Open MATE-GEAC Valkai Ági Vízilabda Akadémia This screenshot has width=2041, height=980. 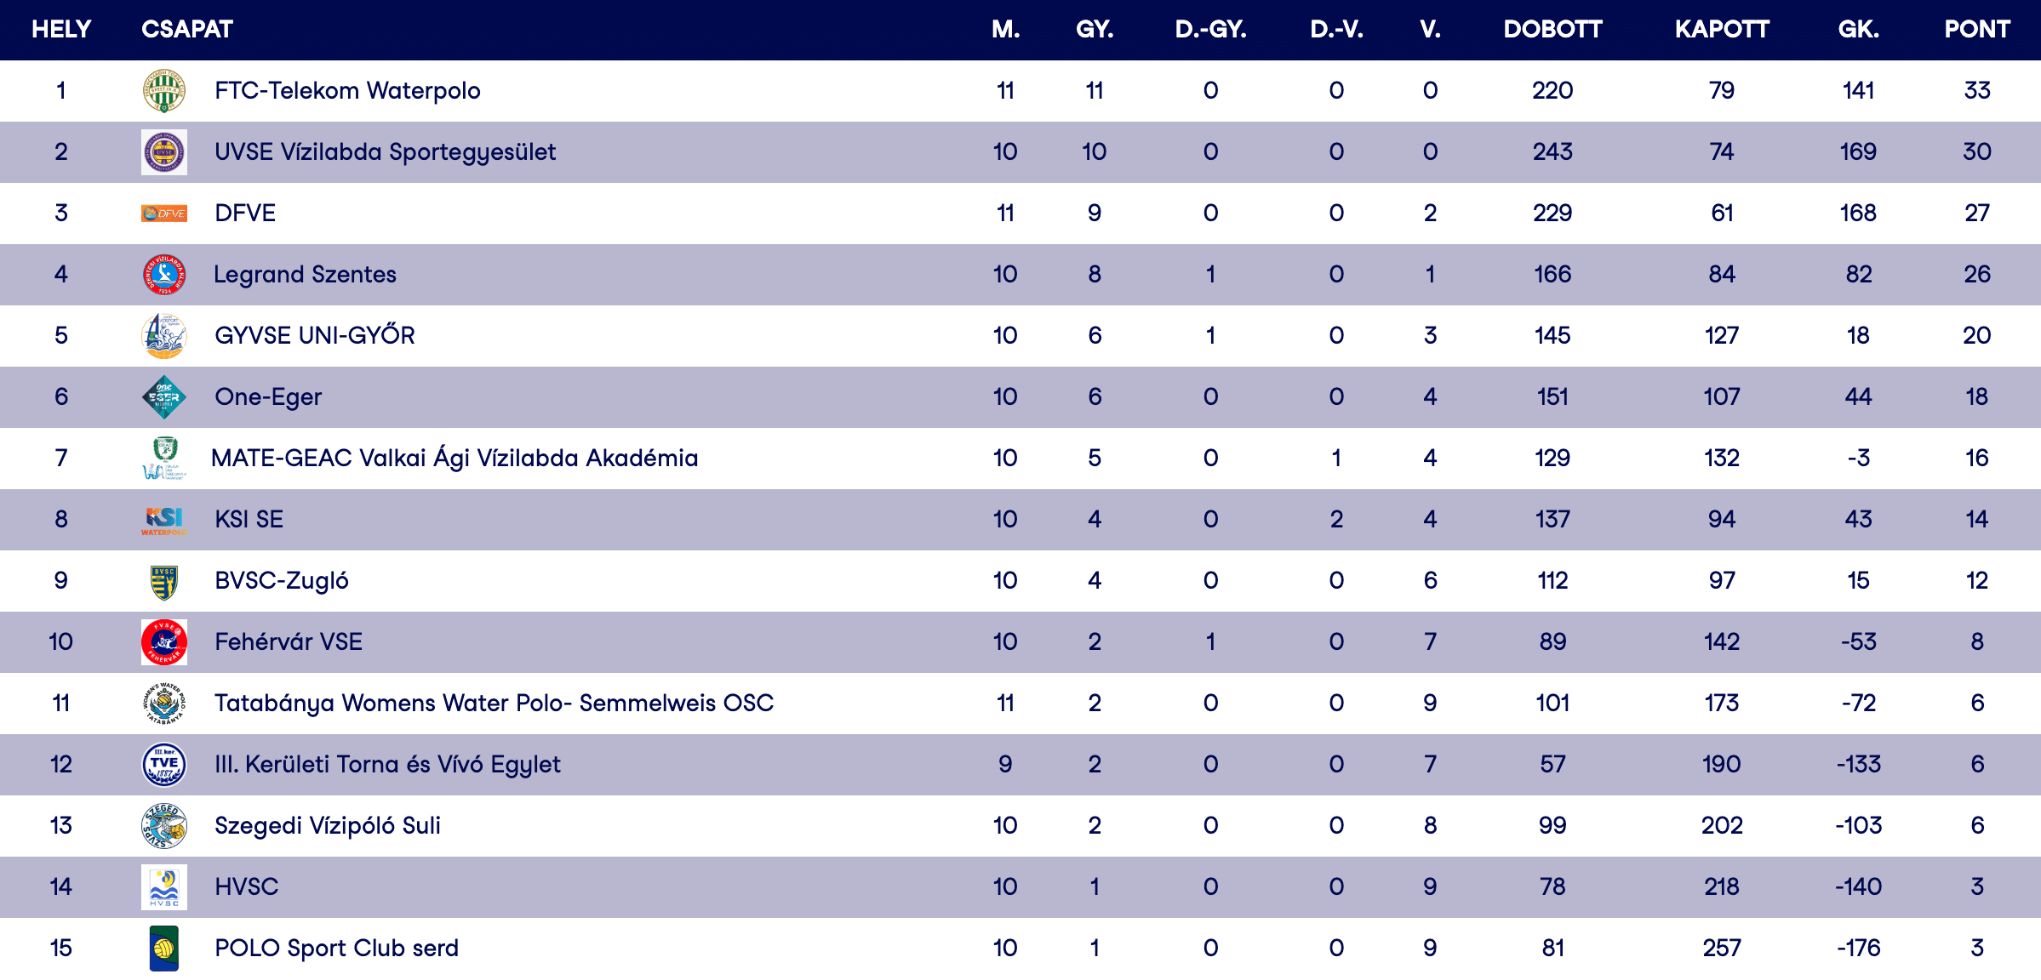(455, 459)
